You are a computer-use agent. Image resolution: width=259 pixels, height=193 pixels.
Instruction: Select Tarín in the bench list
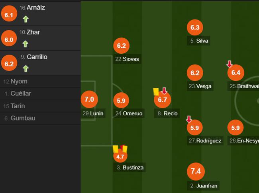coord(40,106)
